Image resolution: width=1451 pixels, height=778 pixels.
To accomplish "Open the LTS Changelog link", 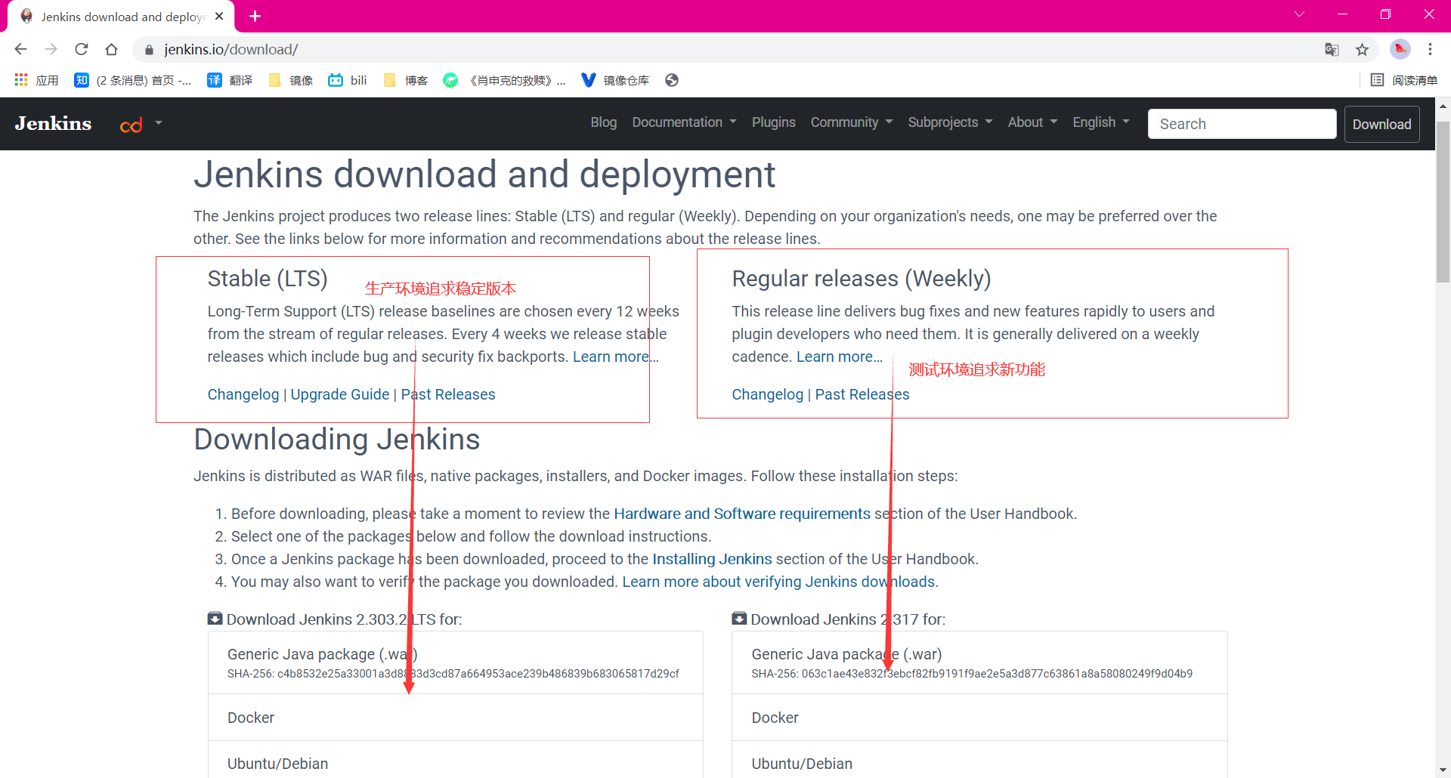I will coord(243,394).
